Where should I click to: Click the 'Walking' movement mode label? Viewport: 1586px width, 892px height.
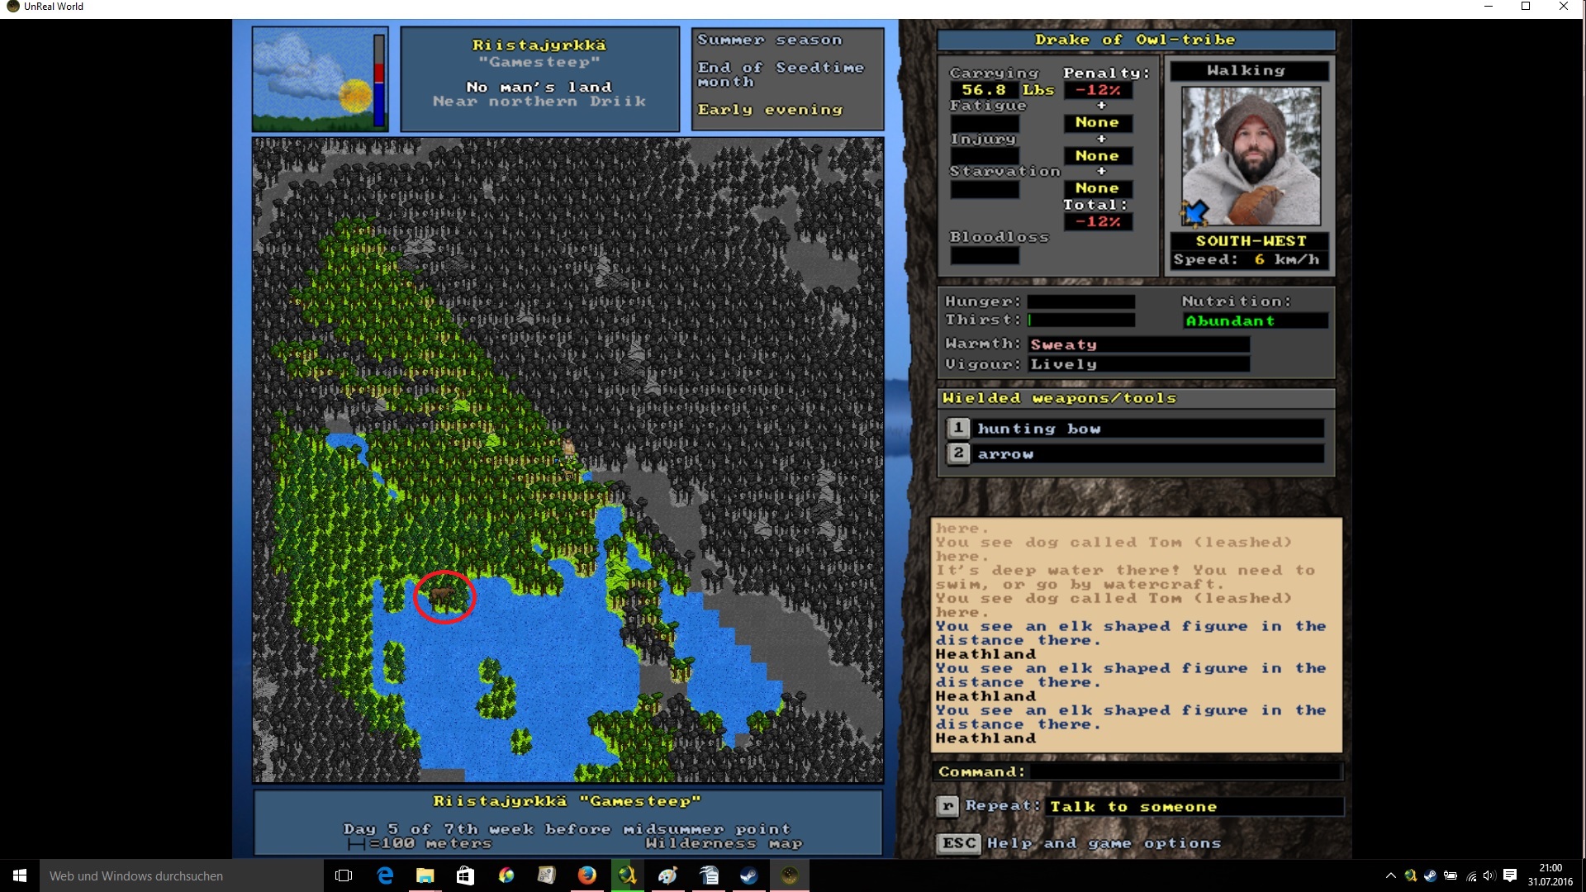(1246, 71)
